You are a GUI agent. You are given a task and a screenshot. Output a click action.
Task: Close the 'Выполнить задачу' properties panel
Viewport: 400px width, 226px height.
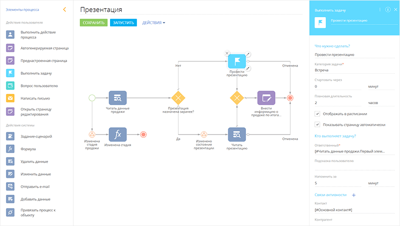(395, 10)
